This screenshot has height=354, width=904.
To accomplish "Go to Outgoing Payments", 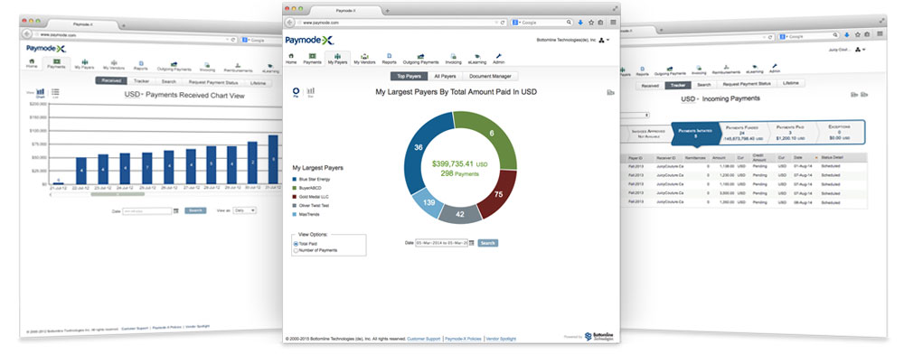I will point(421,58).
